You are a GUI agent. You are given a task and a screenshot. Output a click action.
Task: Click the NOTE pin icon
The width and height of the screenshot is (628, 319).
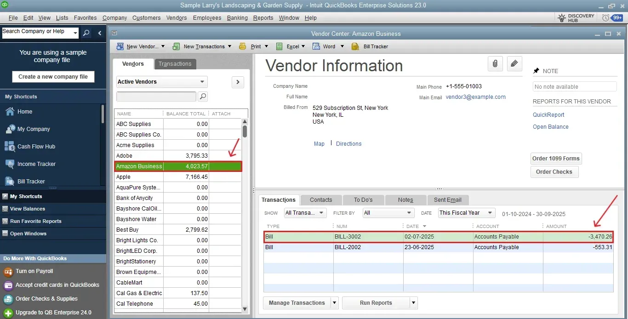536,71
